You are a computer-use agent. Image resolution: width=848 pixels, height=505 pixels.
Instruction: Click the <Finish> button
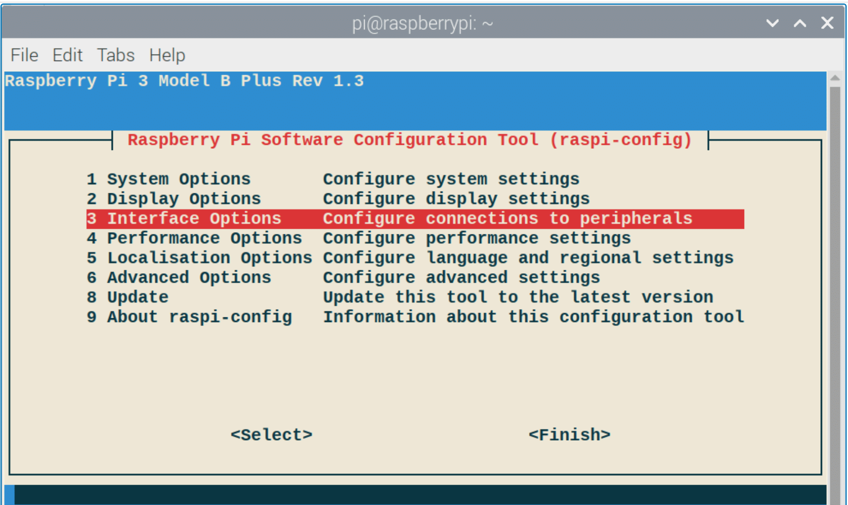(569, 435)
